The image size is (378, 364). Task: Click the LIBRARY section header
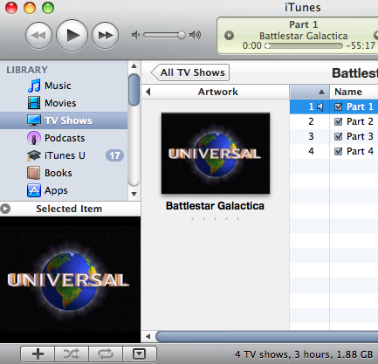click(x=27, y=70)
